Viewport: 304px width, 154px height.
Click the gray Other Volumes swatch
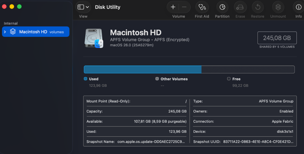point(157,79)
